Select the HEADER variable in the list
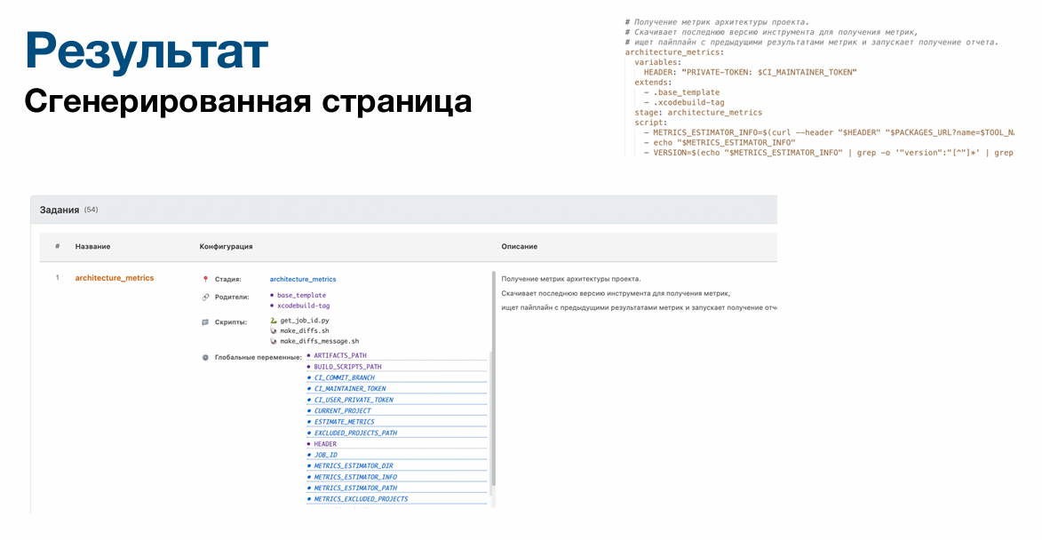Screen dimensions: 1042x540 [325, 444]
